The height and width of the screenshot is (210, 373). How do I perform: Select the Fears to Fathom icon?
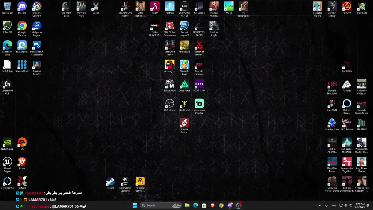click(x=199, y=68)
